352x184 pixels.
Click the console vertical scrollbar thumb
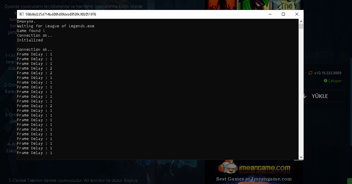click(x=301, y=26)
